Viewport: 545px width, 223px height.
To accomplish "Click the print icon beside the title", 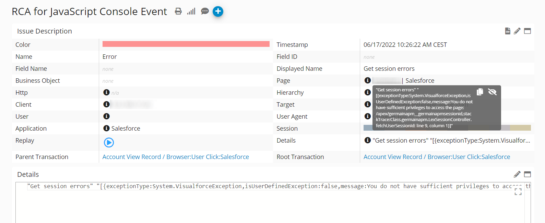I will 178,11.
